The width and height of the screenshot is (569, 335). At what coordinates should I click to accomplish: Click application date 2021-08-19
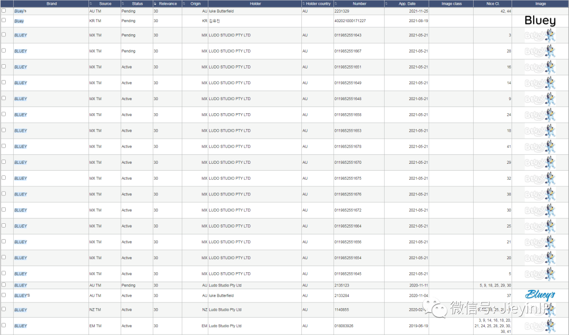click(x=418, y=21)
